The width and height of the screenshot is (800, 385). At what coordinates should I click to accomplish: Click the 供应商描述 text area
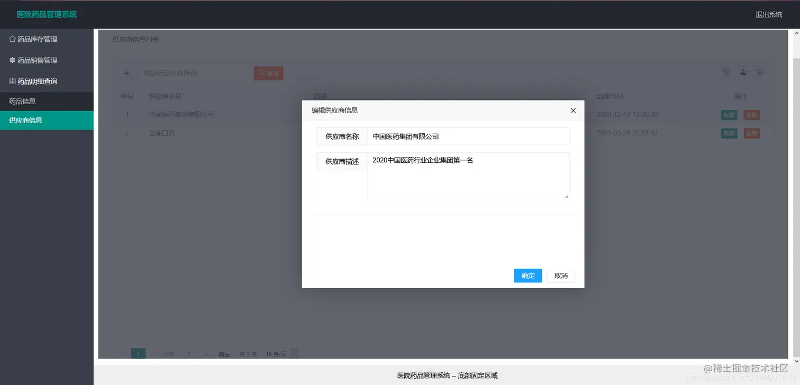click(x=469, y=176)
